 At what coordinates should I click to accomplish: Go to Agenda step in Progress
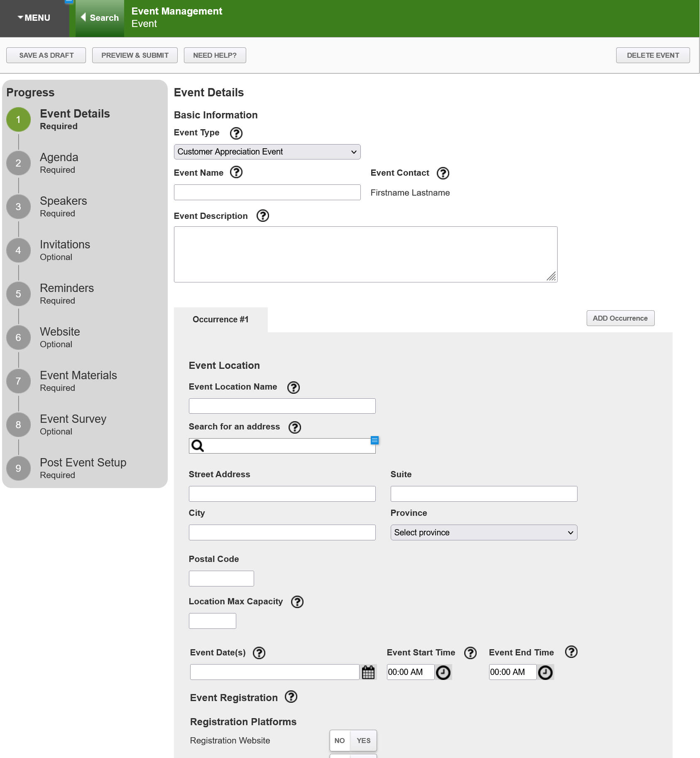59,163
